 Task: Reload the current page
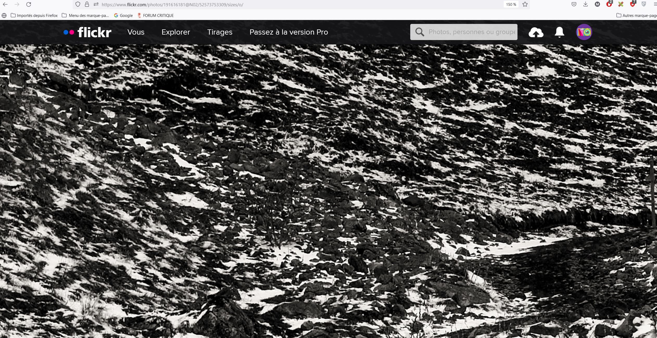coord(29,4)
